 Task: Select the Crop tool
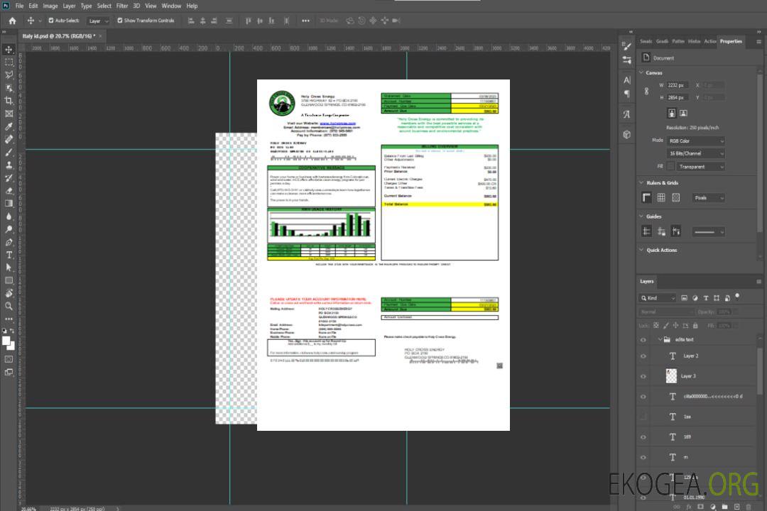coord(9,101)
